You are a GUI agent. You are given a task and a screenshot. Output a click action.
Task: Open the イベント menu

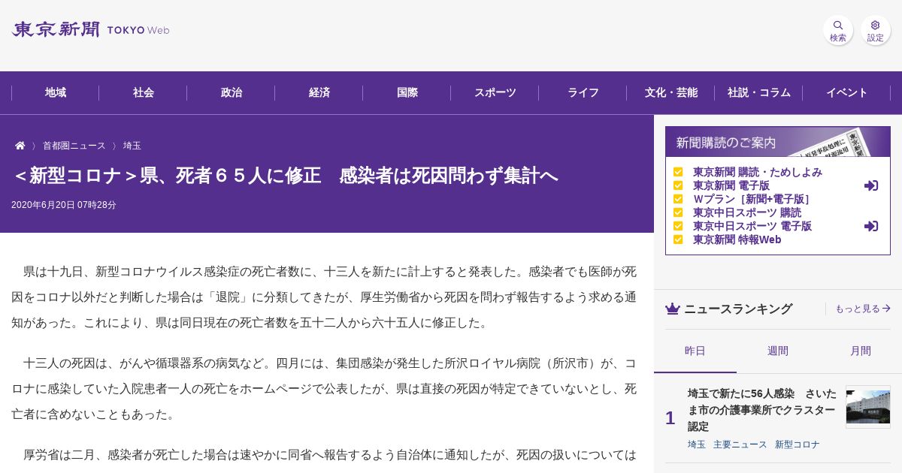tap(847, 93)
